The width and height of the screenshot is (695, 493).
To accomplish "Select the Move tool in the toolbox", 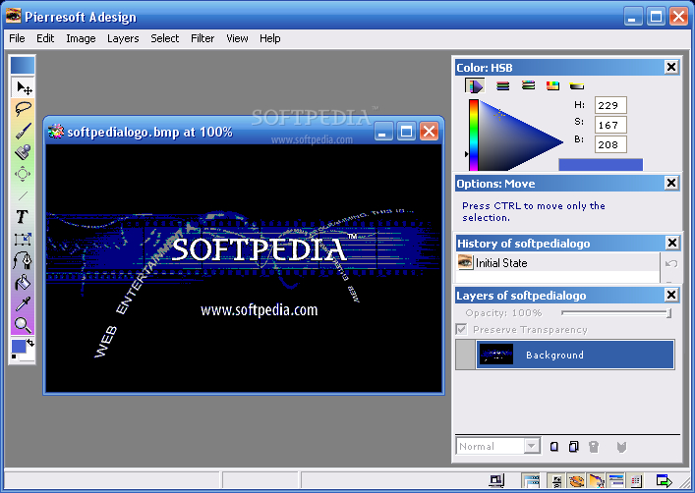I will pyautogui.click(x=23, y=87).
